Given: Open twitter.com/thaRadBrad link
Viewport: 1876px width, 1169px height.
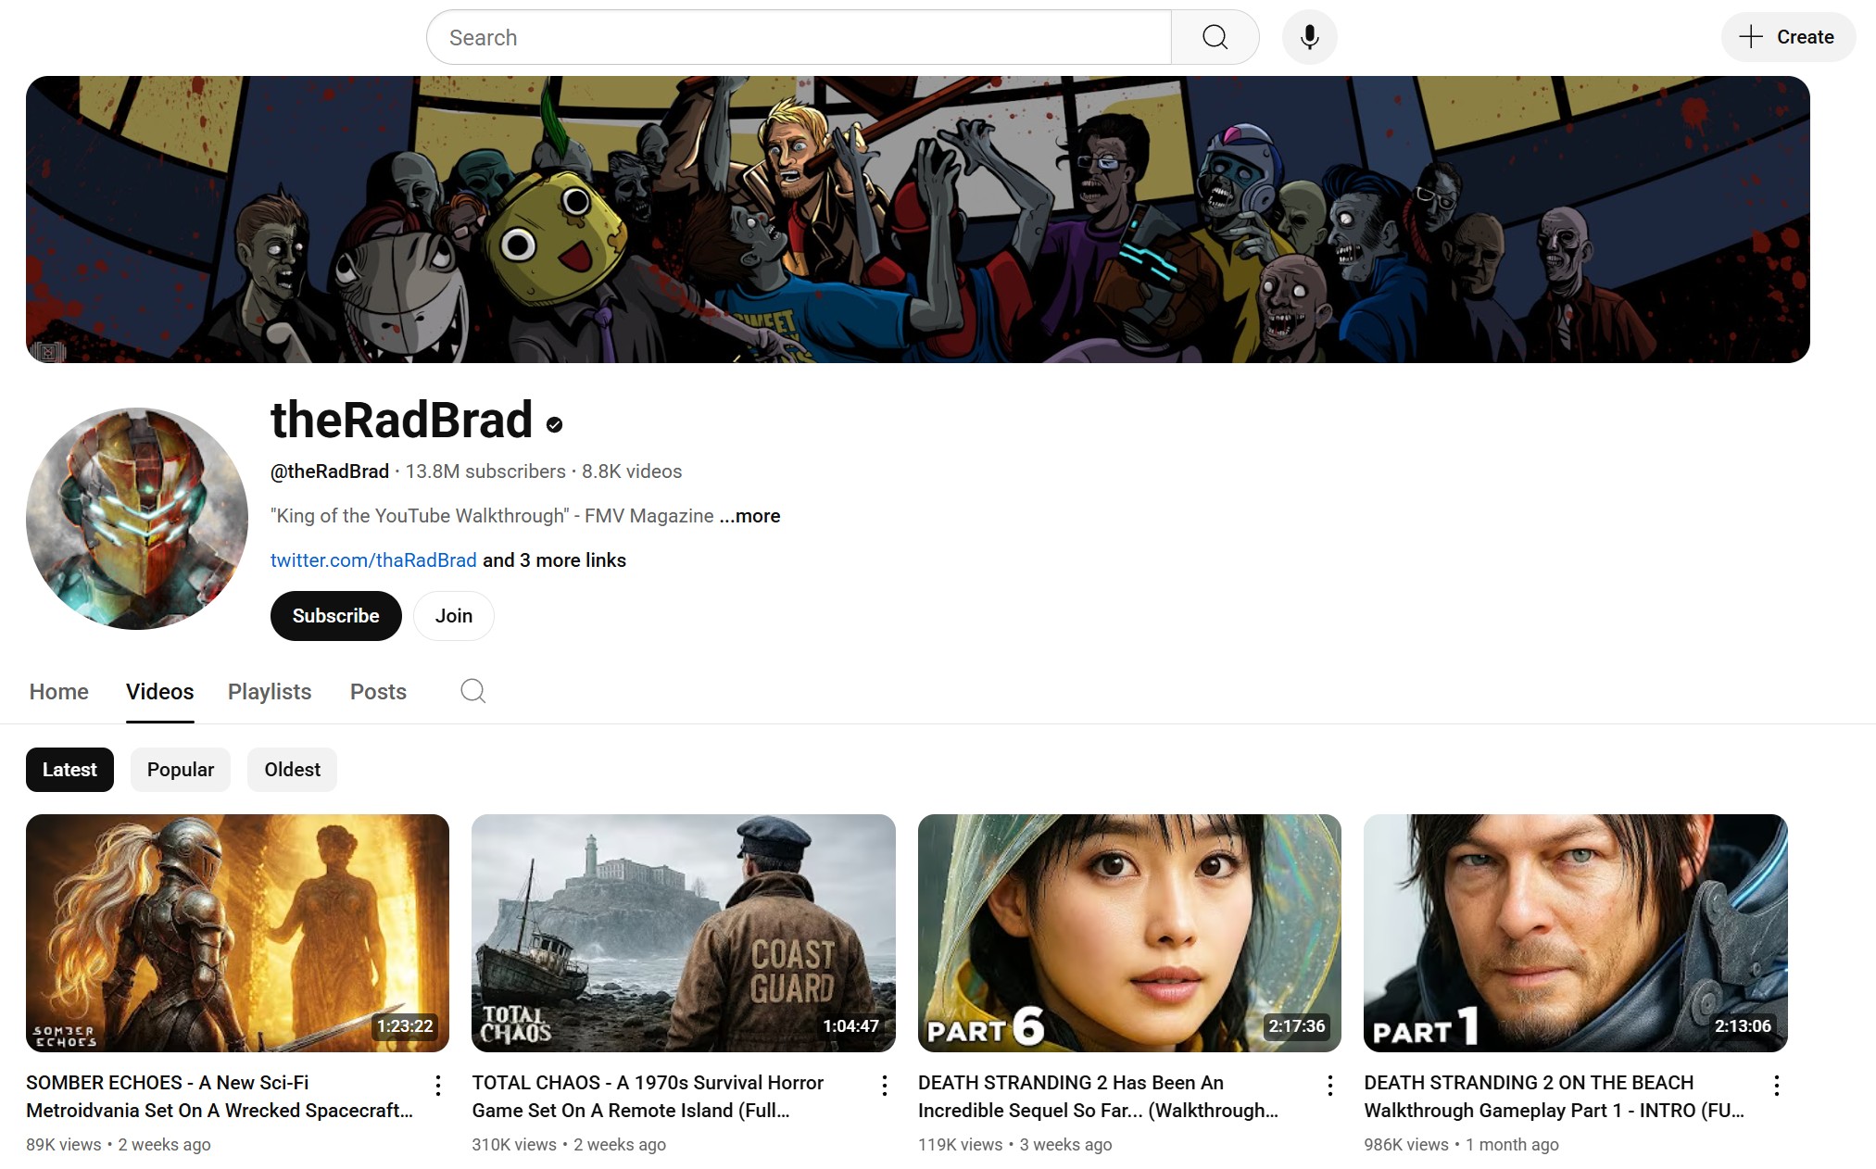Looking at the screenshot, I should point(373,560).
